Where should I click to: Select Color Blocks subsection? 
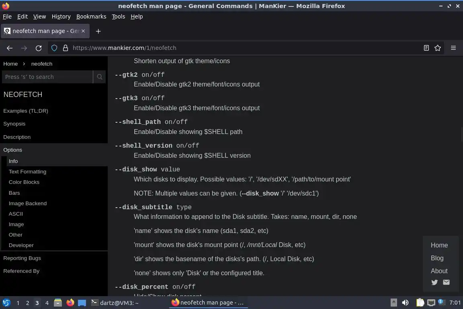coord(24,182)
